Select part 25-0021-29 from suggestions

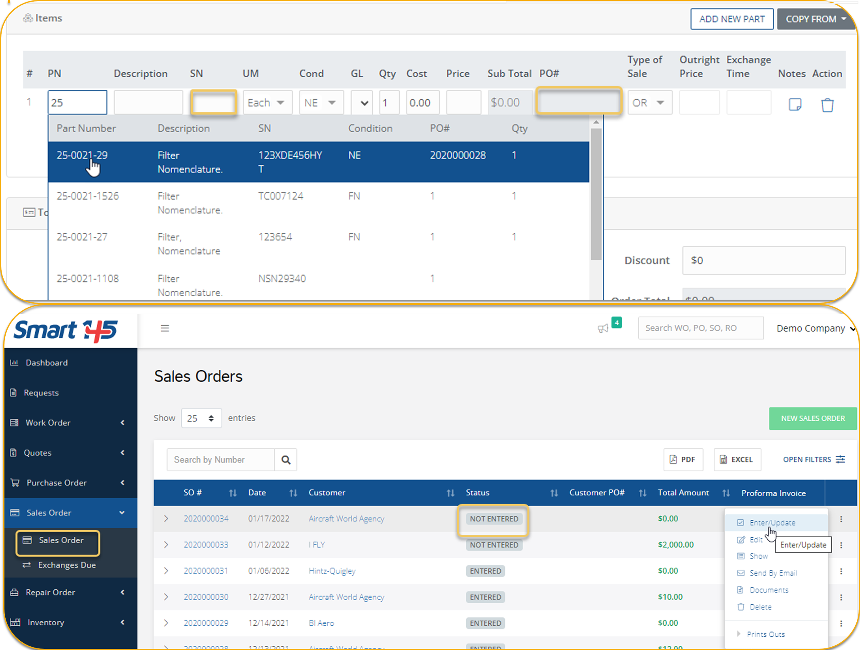318,162
